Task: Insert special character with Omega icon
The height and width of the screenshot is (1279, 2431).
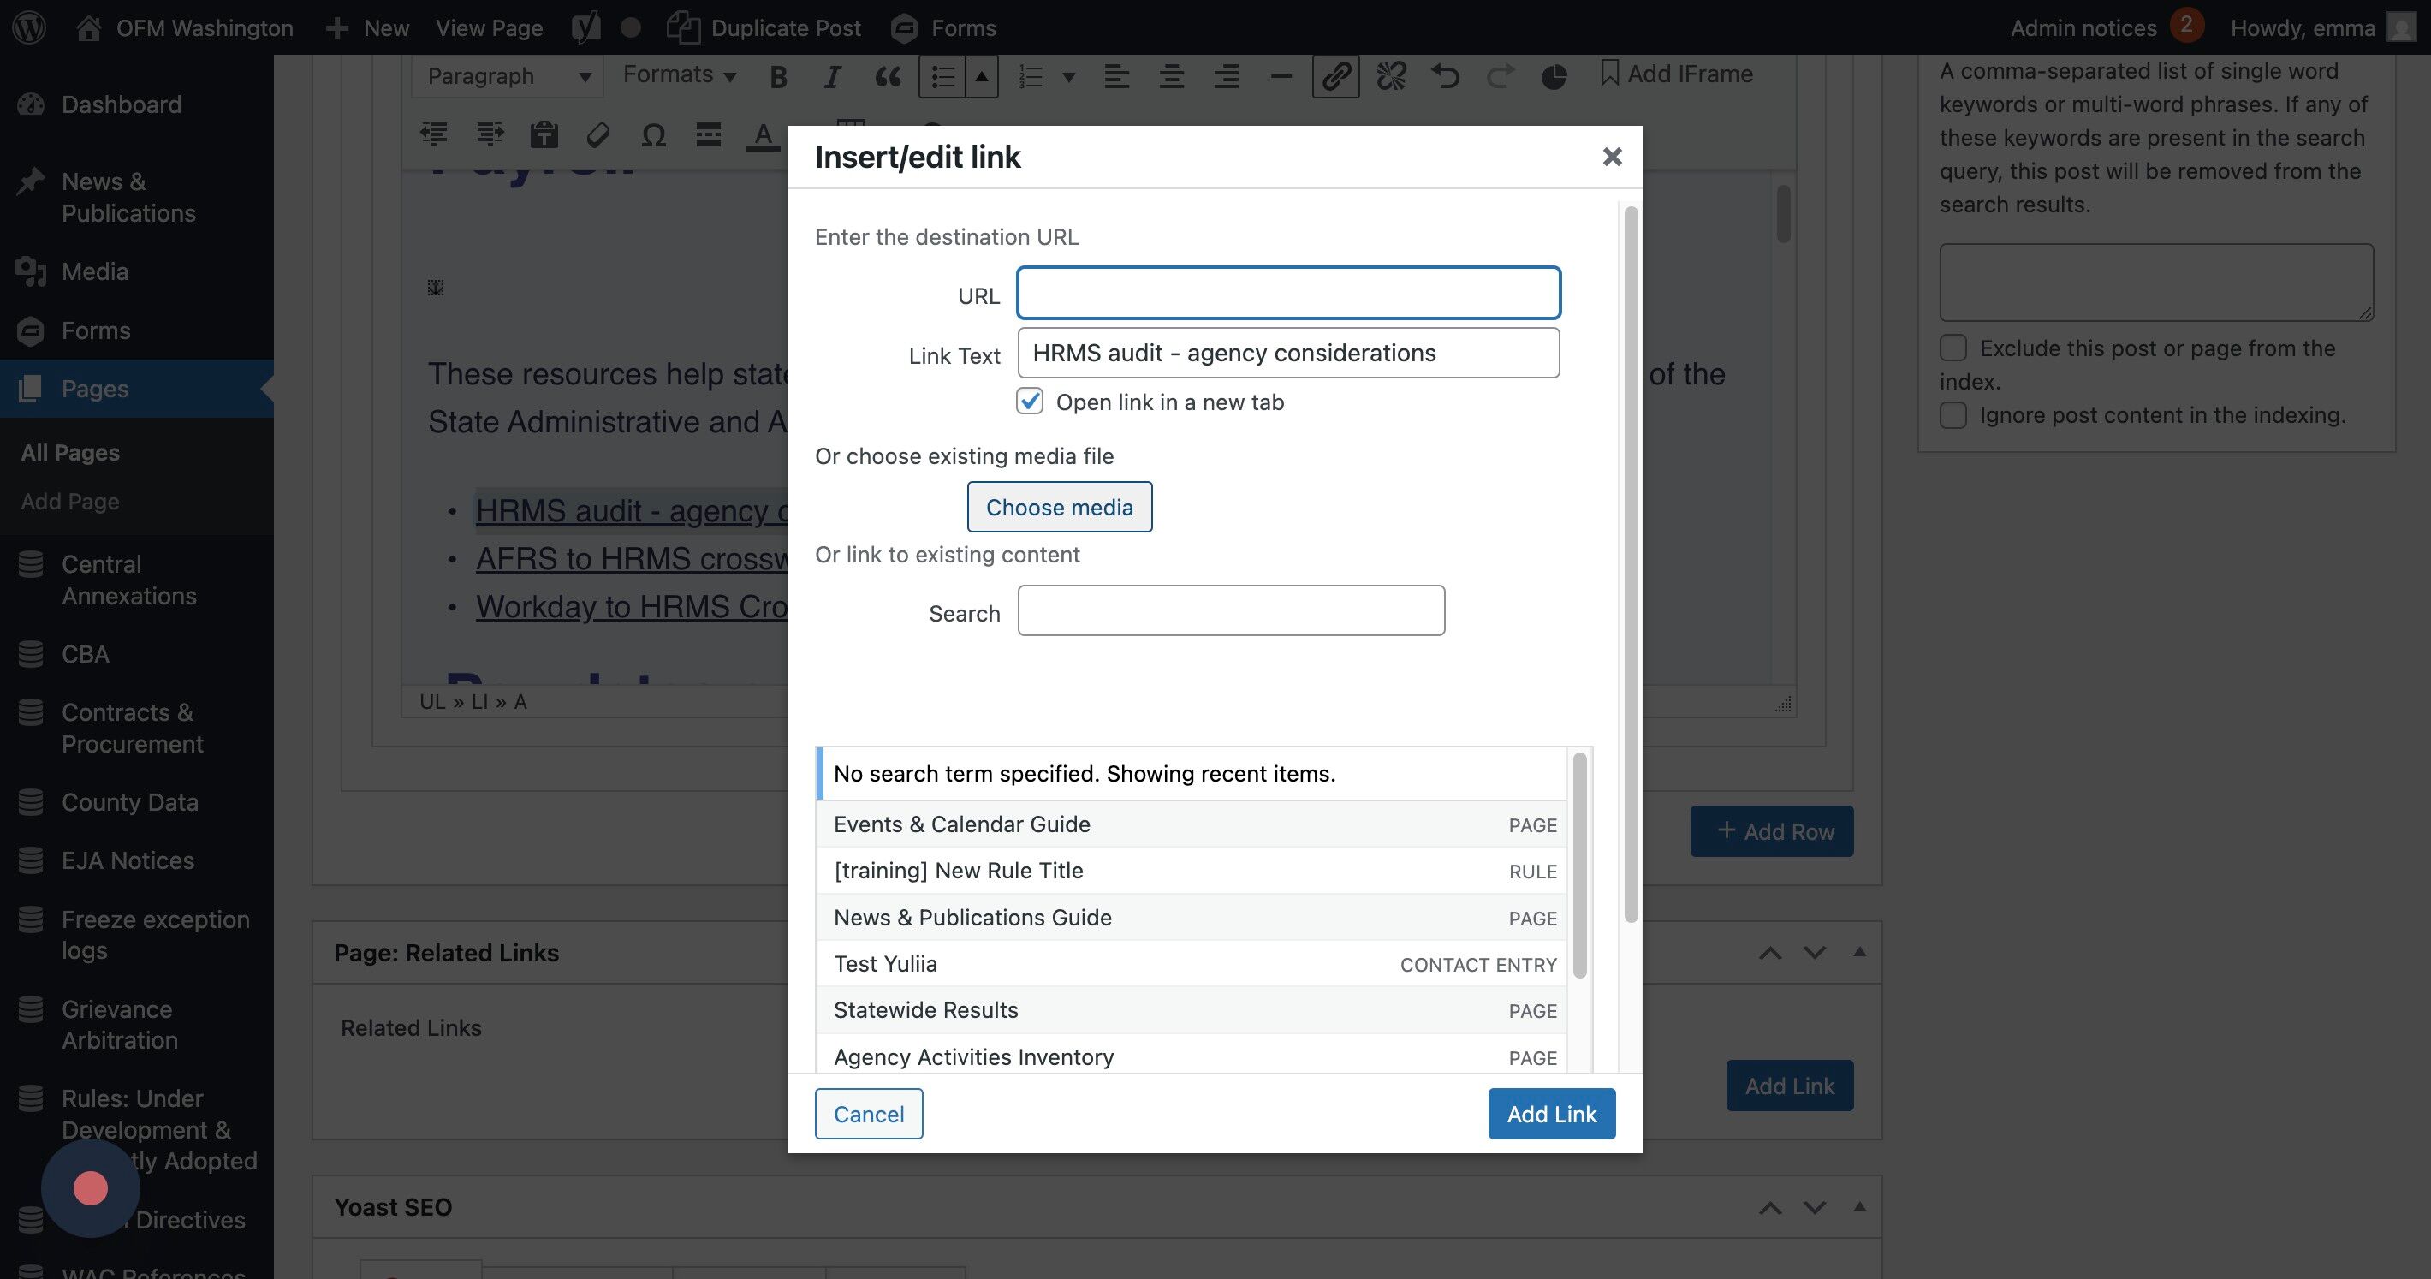Action: (653, 135)
